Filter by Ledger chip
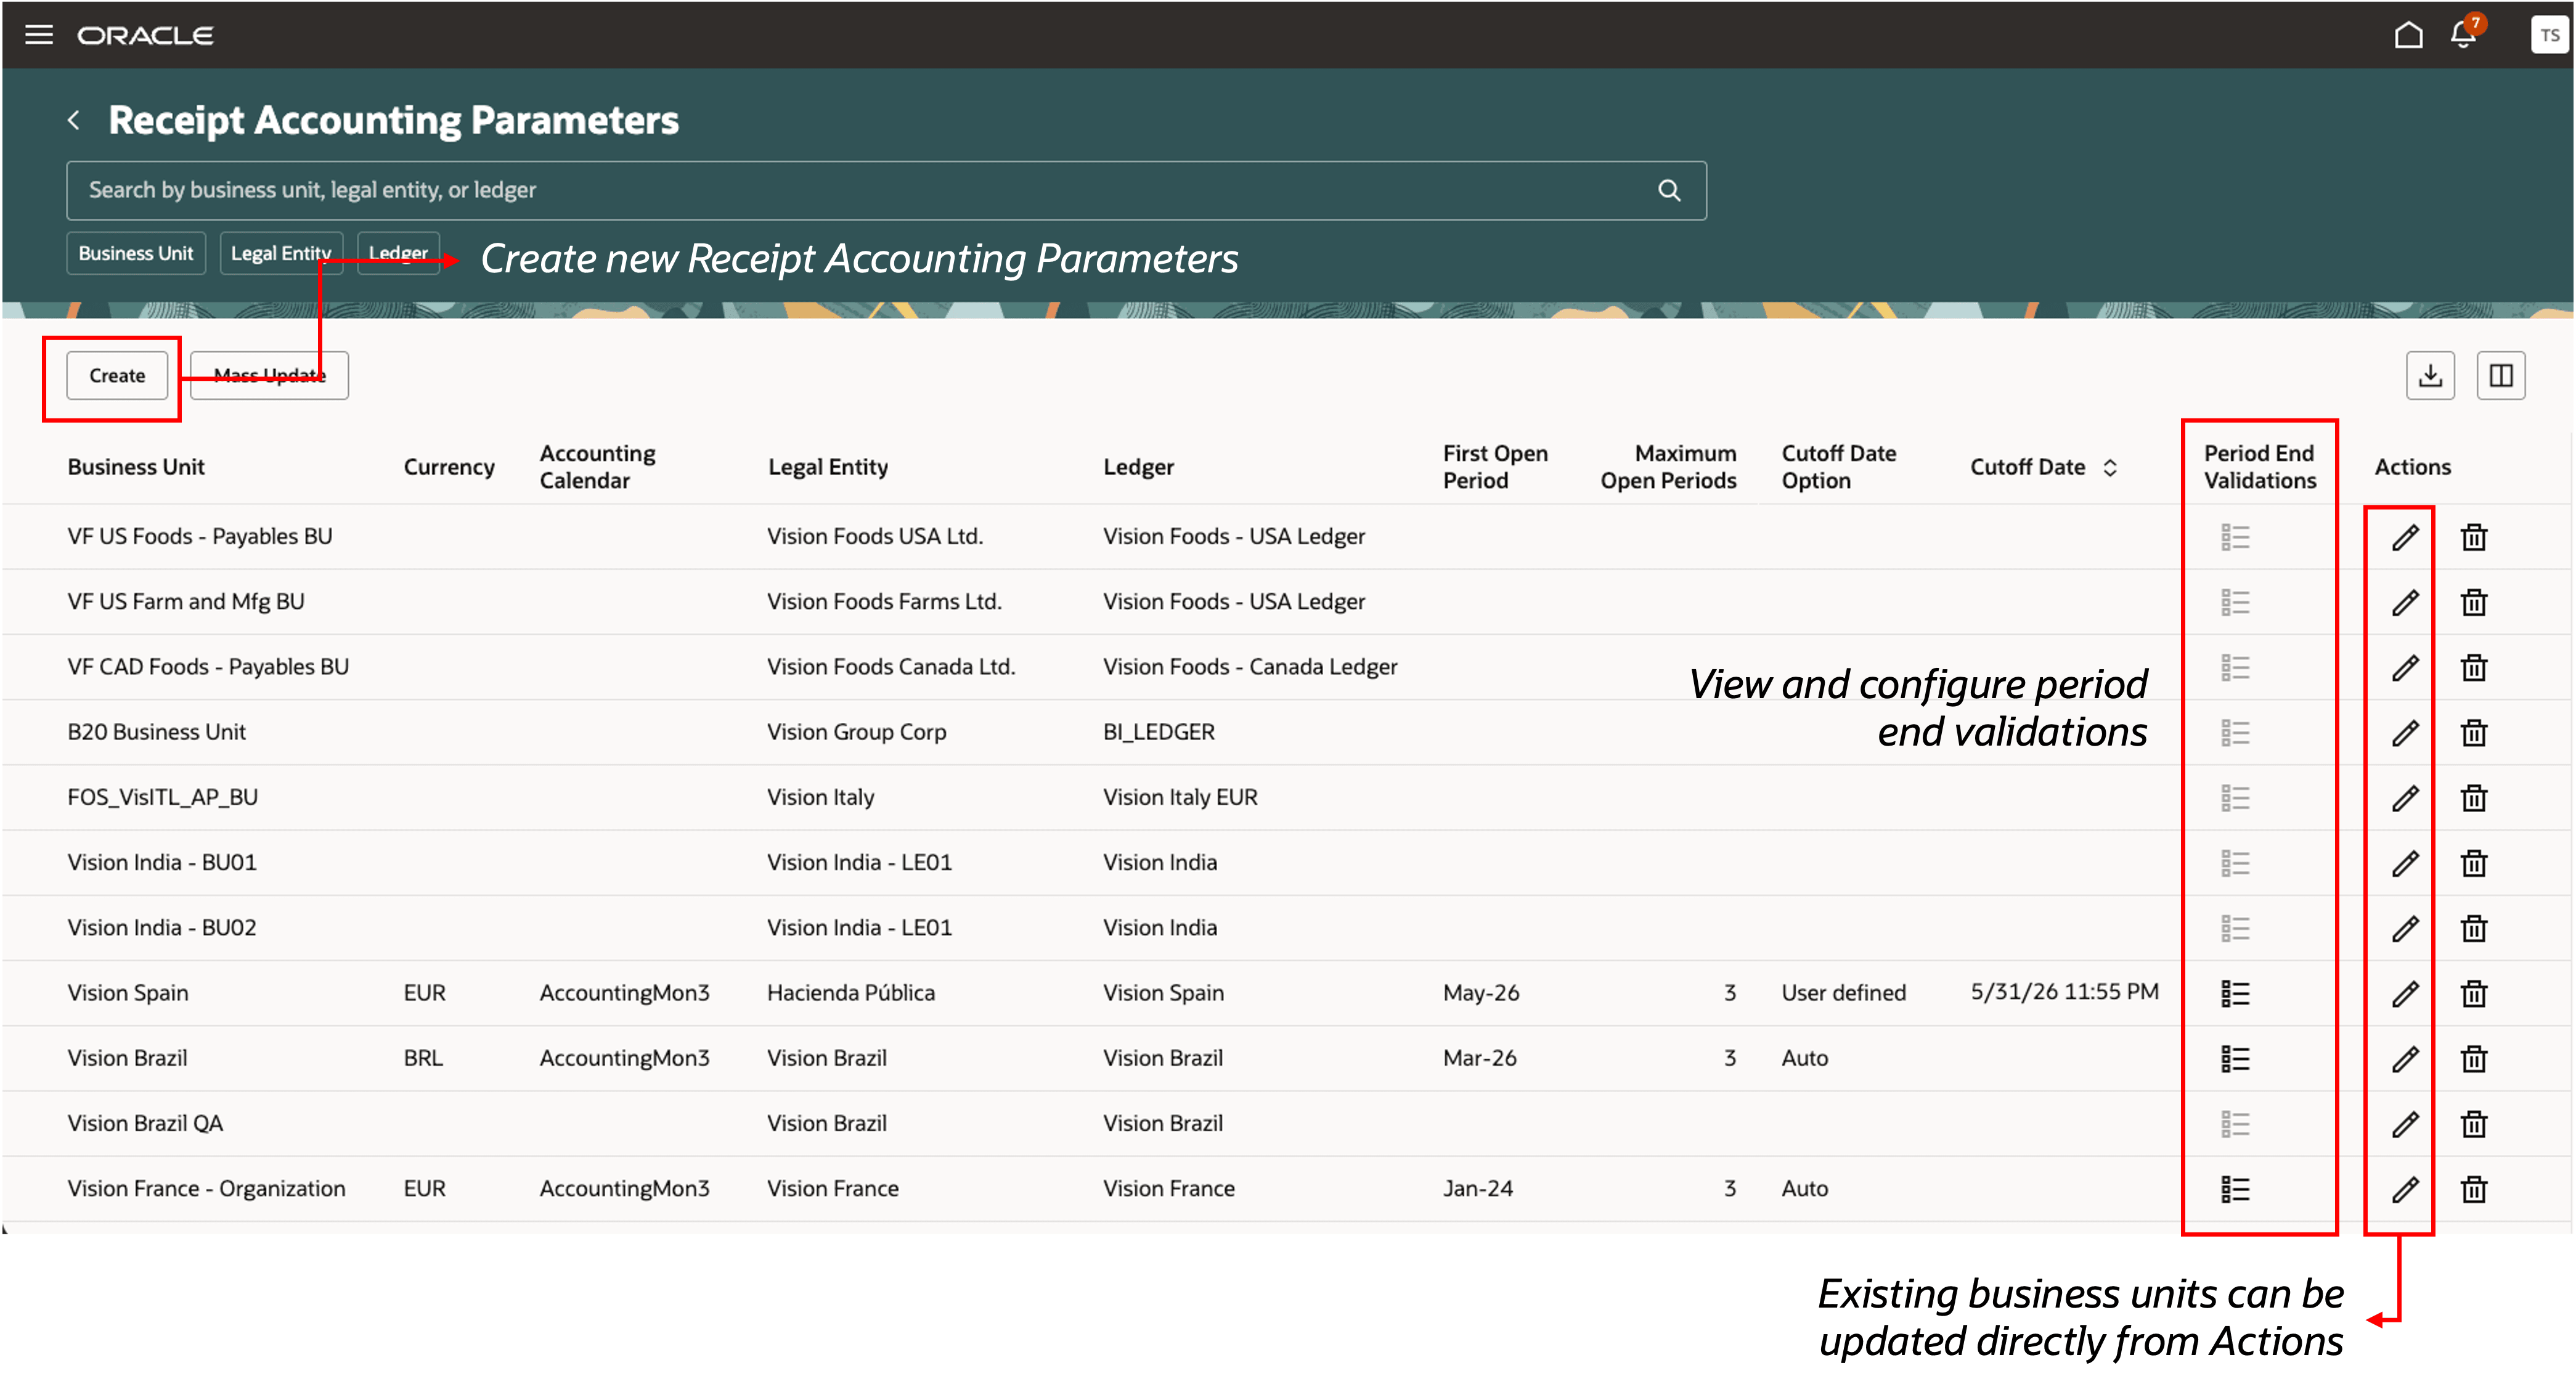This screenshot has width=2576, height=1392. coord(398,253)
